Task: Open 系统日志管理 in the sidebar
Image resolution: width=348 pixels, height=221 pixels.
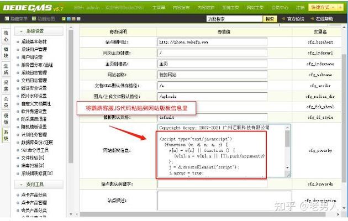Action: 34,72
